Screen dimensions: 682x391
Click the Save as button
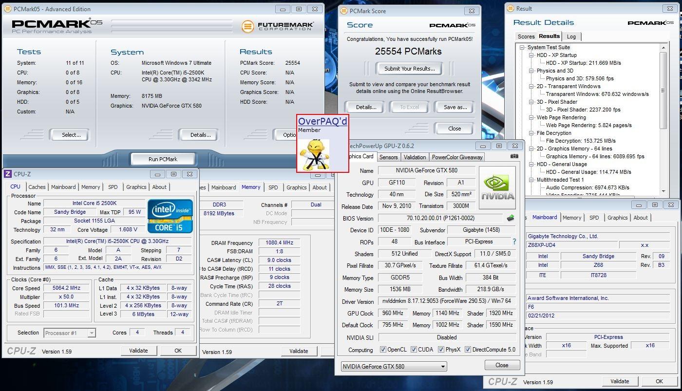coord(455,107)
